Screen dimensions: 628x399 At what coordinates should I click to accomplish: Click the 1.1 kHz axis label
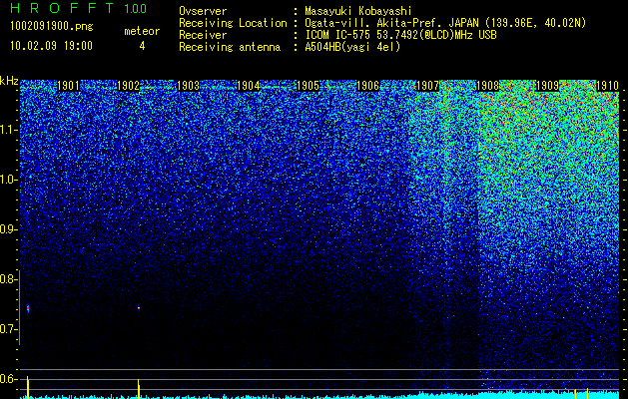(7, 130)
